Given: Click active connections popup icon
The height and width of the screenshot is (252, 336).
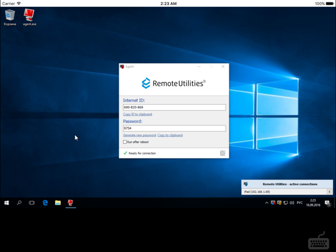Looking at the screenshot, I should (245, 184).
